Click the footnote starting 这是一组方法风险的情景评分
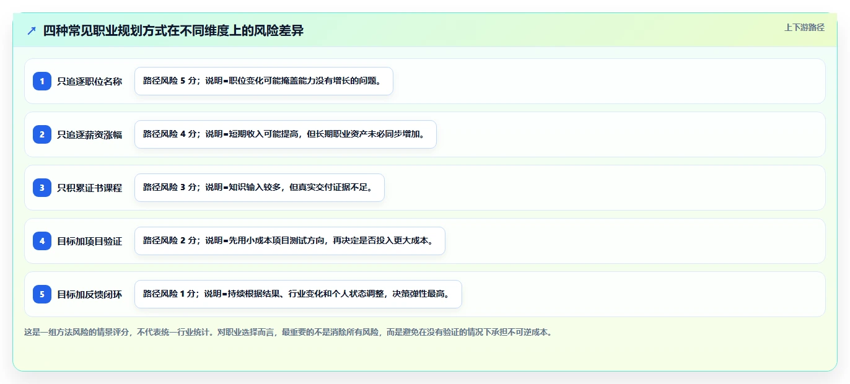This screenshot has height=384, width=850. point(287,332)
